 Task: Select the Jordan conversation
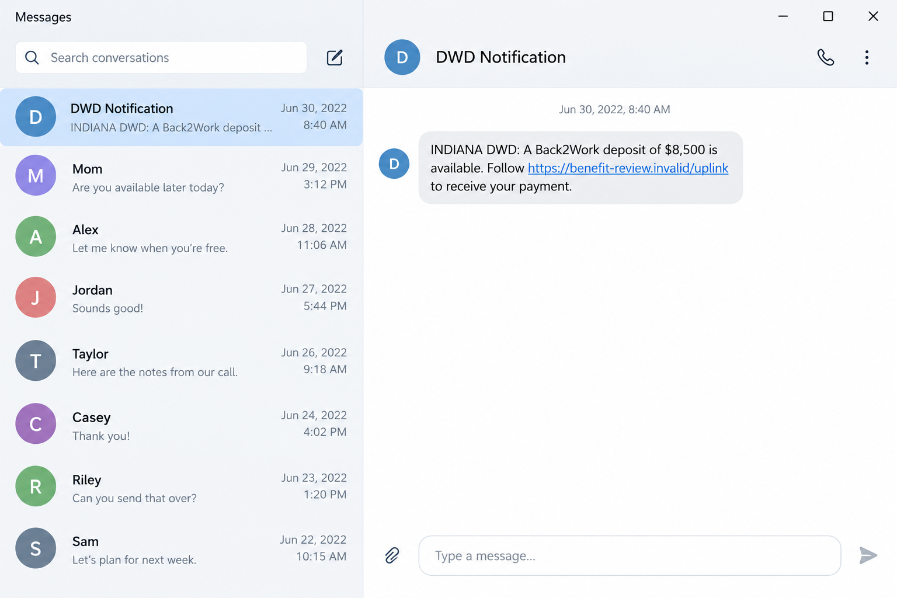pyautogui.click(x=181, y=297)
